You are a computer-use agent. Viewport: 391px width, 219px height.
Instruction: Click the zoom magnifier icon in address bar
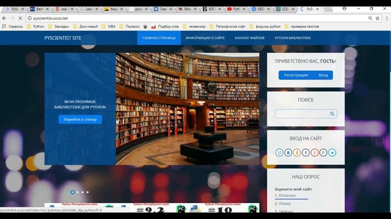[x=370, y=18]
